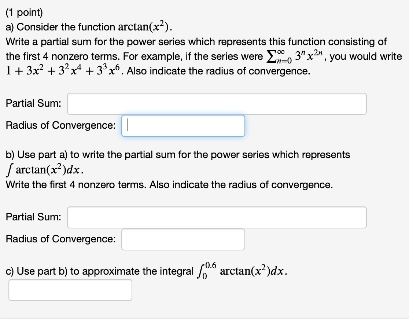Click the part b instructions text
This screenshot has height=319, width=409.
pyautogui.click(x=176, y=155)
